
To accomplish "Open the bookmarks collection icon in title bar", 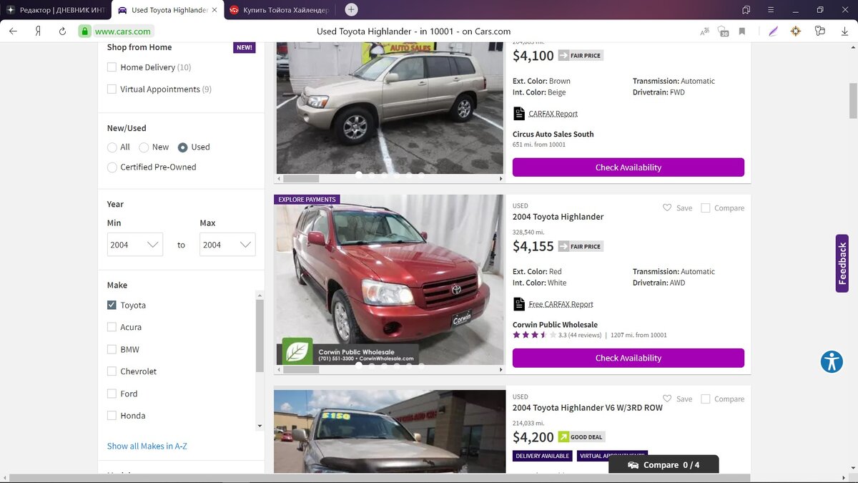I will point(746,10).
